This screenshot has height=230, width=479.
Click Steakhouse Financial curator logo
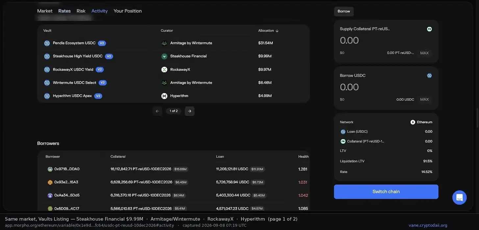(x=164, y=56)
